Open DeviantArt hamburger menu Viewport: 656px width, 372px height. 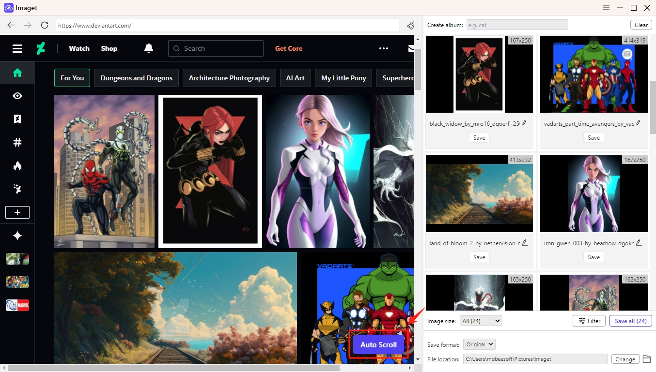point(17,48)
